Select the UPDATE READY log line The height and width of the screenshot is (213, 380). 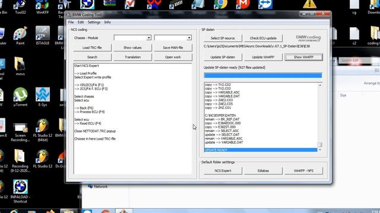tap(261, 150)
